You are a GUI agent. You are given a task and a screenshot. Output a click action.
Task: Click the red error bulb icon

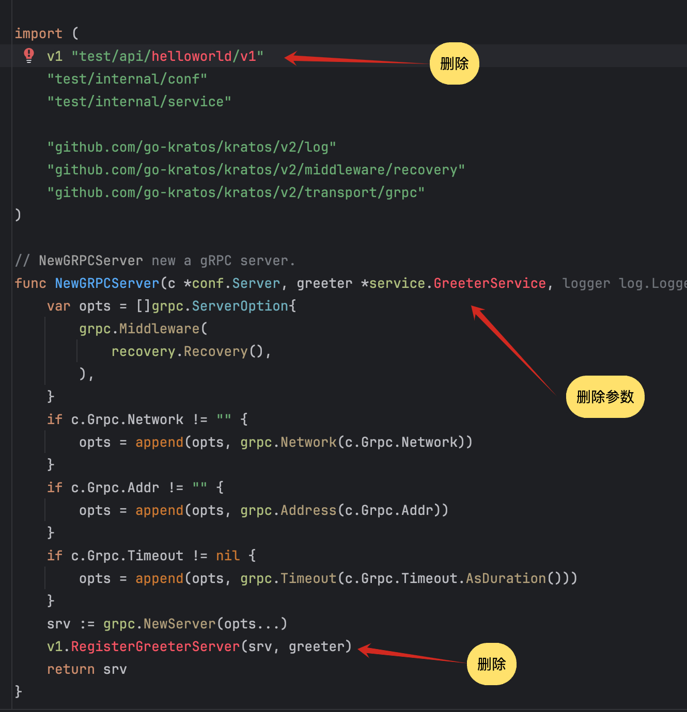pyautogui.click(x=29, y=55)
